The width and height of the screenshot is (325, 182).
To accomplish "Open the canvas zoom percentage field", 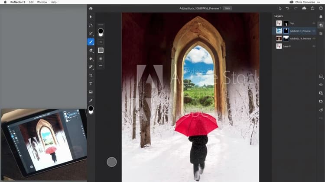I will tap(227, 9).
